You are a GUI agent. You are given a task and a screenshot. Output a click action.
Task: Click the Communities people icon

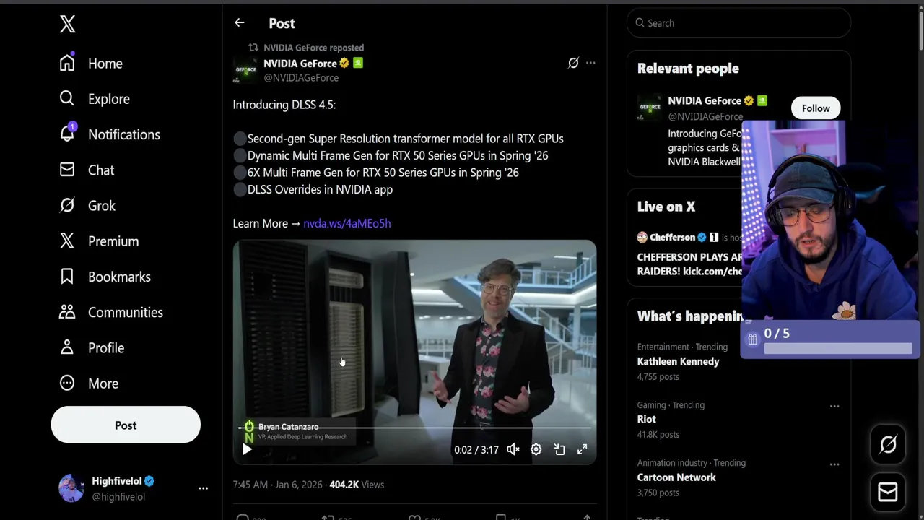[x=67, y=312]
